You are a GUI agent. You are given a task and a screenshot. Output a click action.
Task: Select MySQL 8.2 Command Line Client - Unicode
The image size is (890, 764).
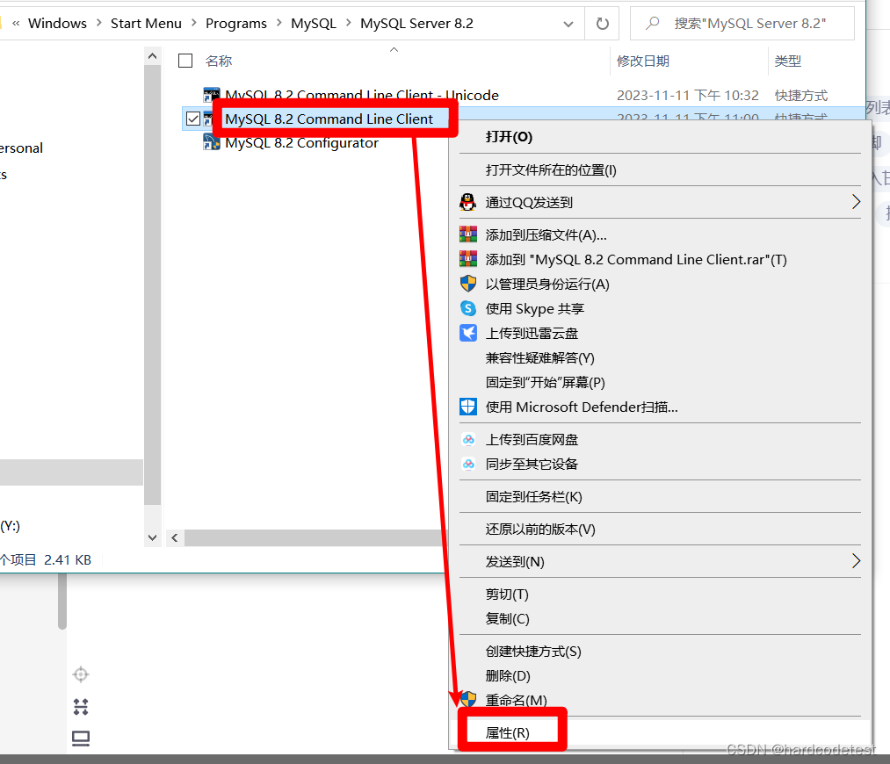(x=362, y=96)
